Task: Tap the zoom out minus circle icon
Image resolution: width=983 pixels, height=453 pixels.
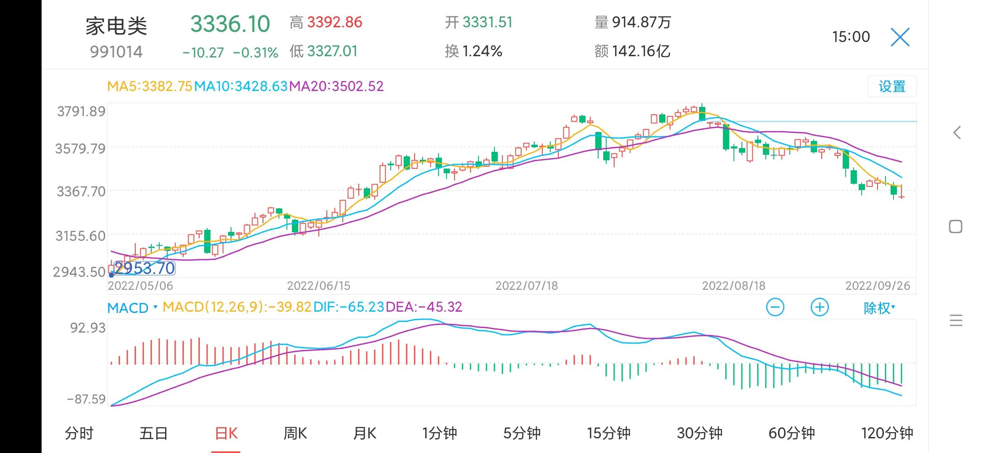Action: (775, 307)
